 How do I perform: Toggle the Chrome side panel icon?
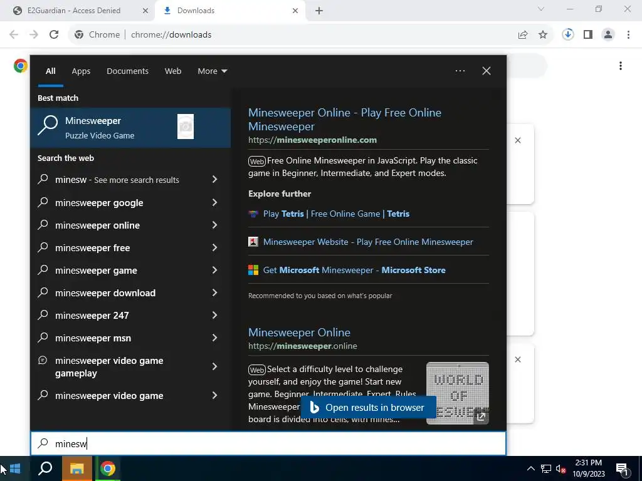point(588,35)
